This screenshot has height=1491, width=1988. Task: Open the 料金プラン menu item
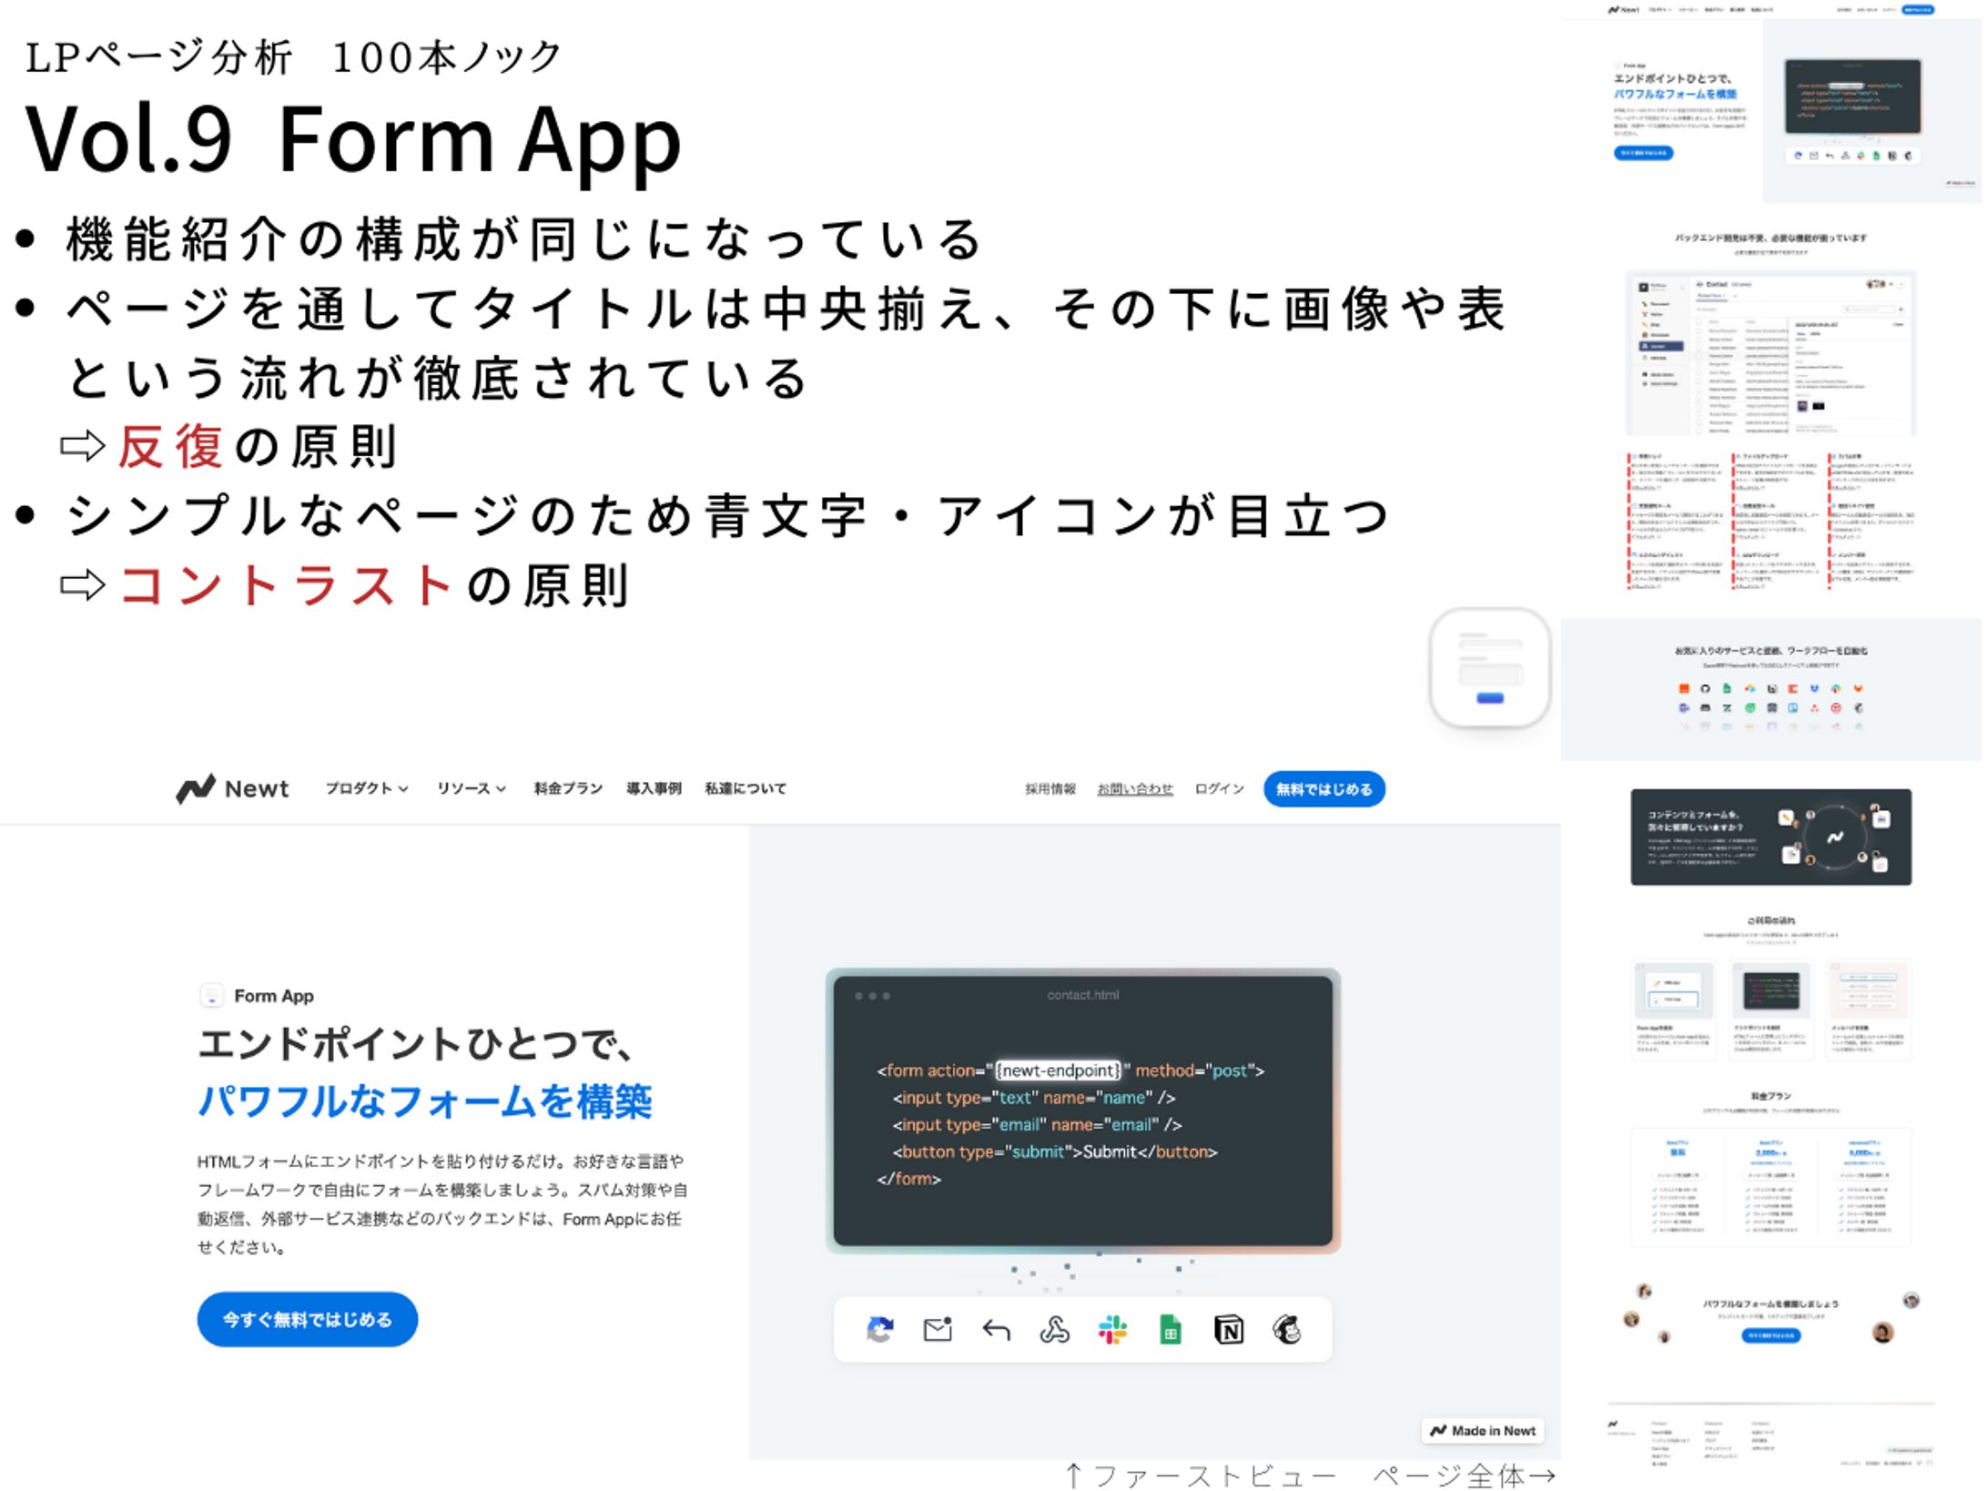(x=568, y=789)
